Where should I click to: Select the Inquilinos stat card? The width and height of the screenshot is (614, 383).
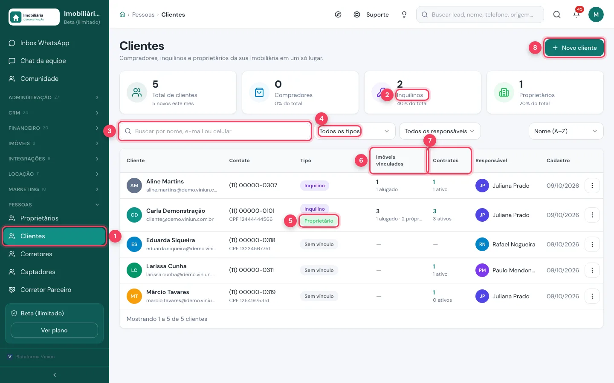423,92
